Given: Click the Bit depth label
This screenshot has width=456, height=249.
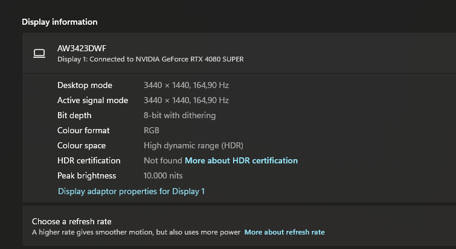Looking at the screenshot, I should click(x=74, y=116).
